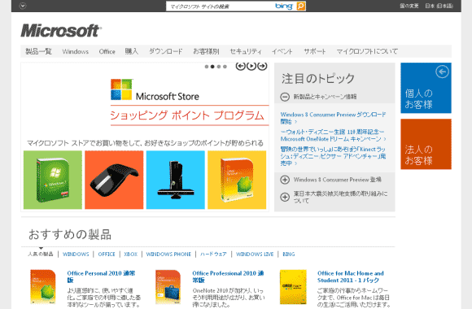Select the 人気の製品 tab
Viewport: 472px width, 309px height.
[x=41, y=255]
